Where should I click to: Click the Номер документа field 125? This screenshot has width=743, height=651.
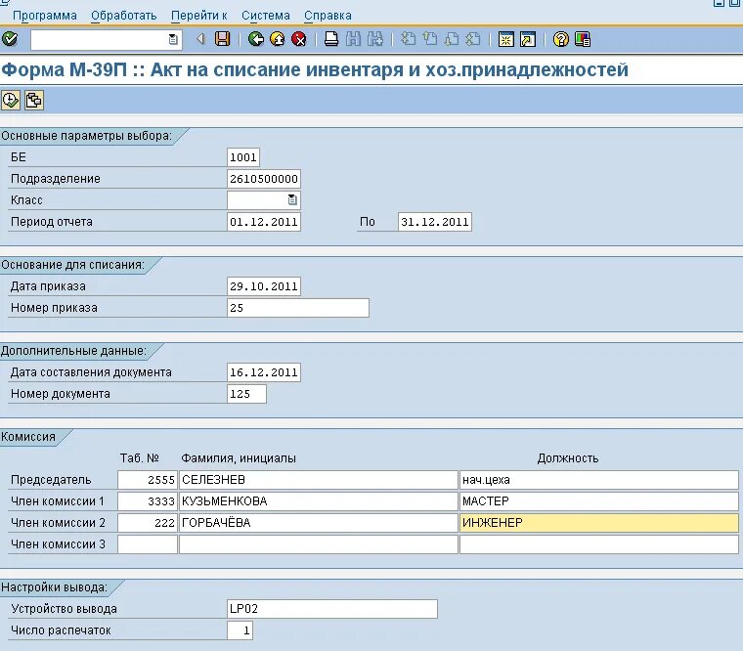point(246,394)
